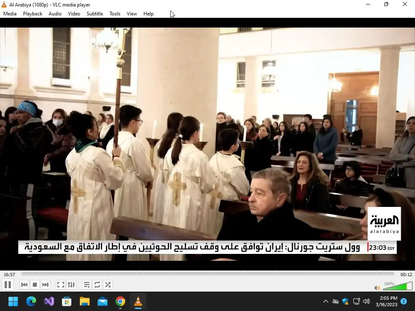Click the video display area
Image resolution: width=415 pixels, height=311 pixels.
click(x=207, y=144)
